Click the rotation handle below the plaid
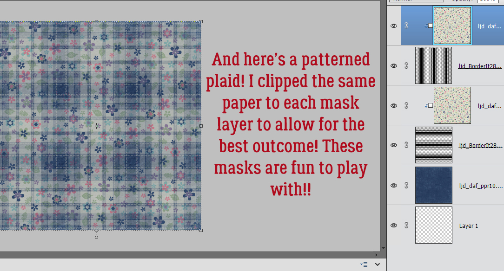Viewport: 504px width, 271px height. tap(96, 237)
